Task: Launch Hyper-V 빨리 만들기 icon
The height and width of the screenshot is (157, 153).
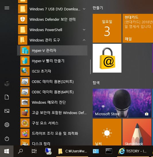Action: point(25,61)
